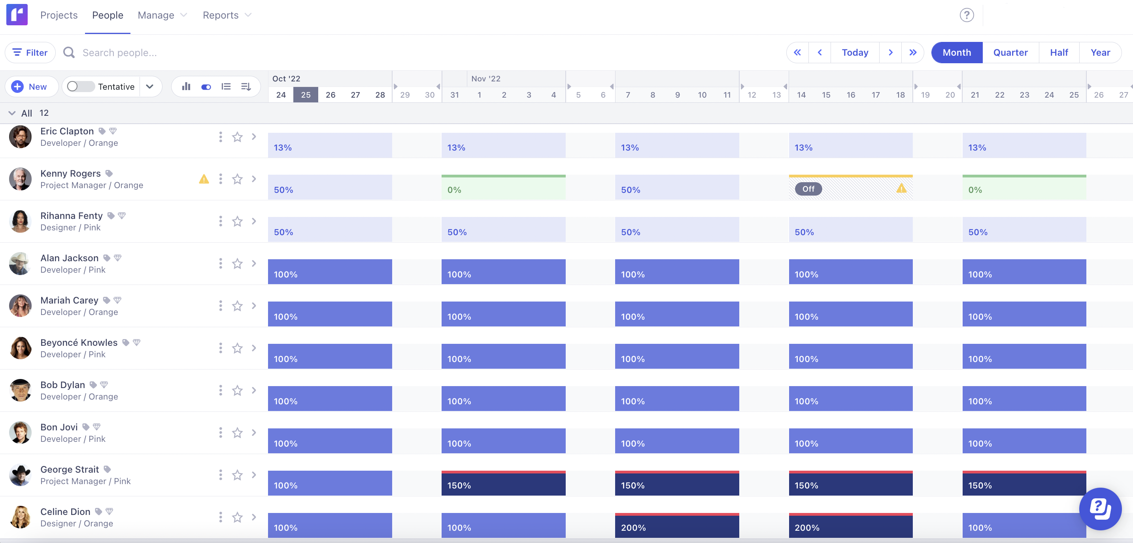Click the Today button

pos(855,52)
